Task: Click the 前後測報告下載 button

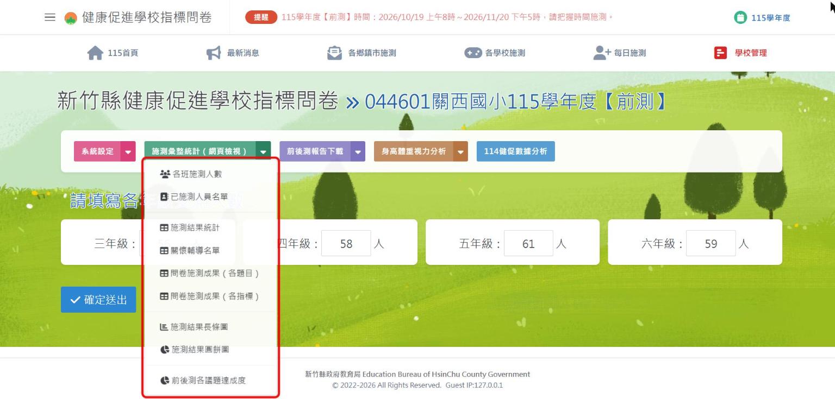Action: point(315,151)
